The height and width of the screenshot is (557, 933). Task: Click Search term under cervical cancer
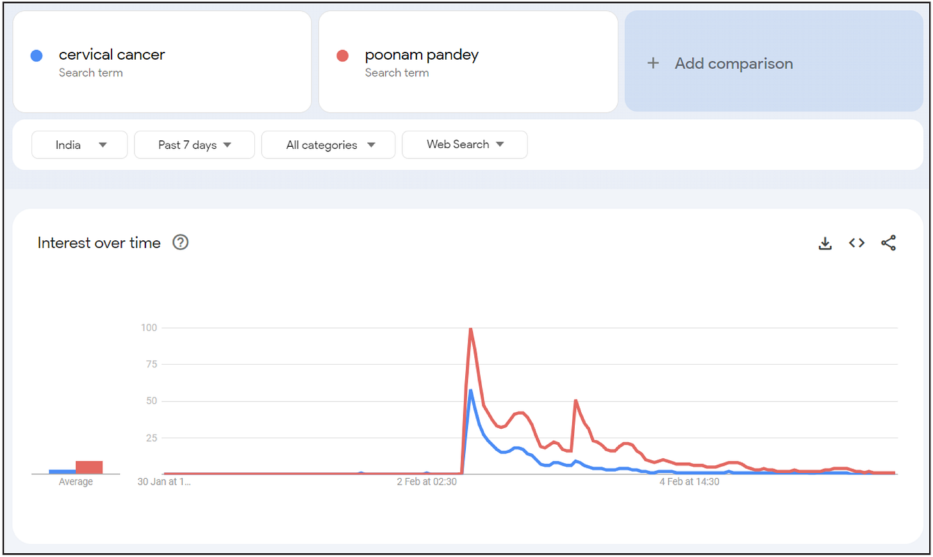(91, 73)
